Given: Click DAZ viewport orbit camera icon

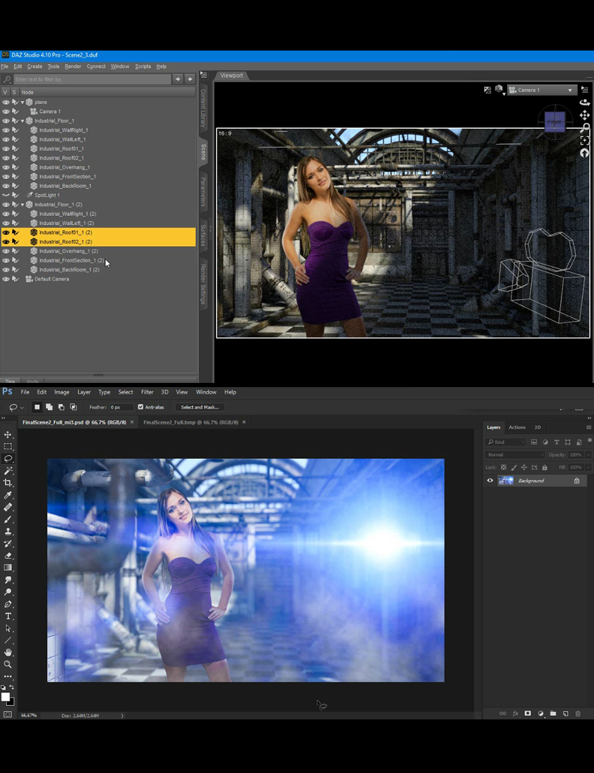Looking at the screenshot, I should (584, 102).
